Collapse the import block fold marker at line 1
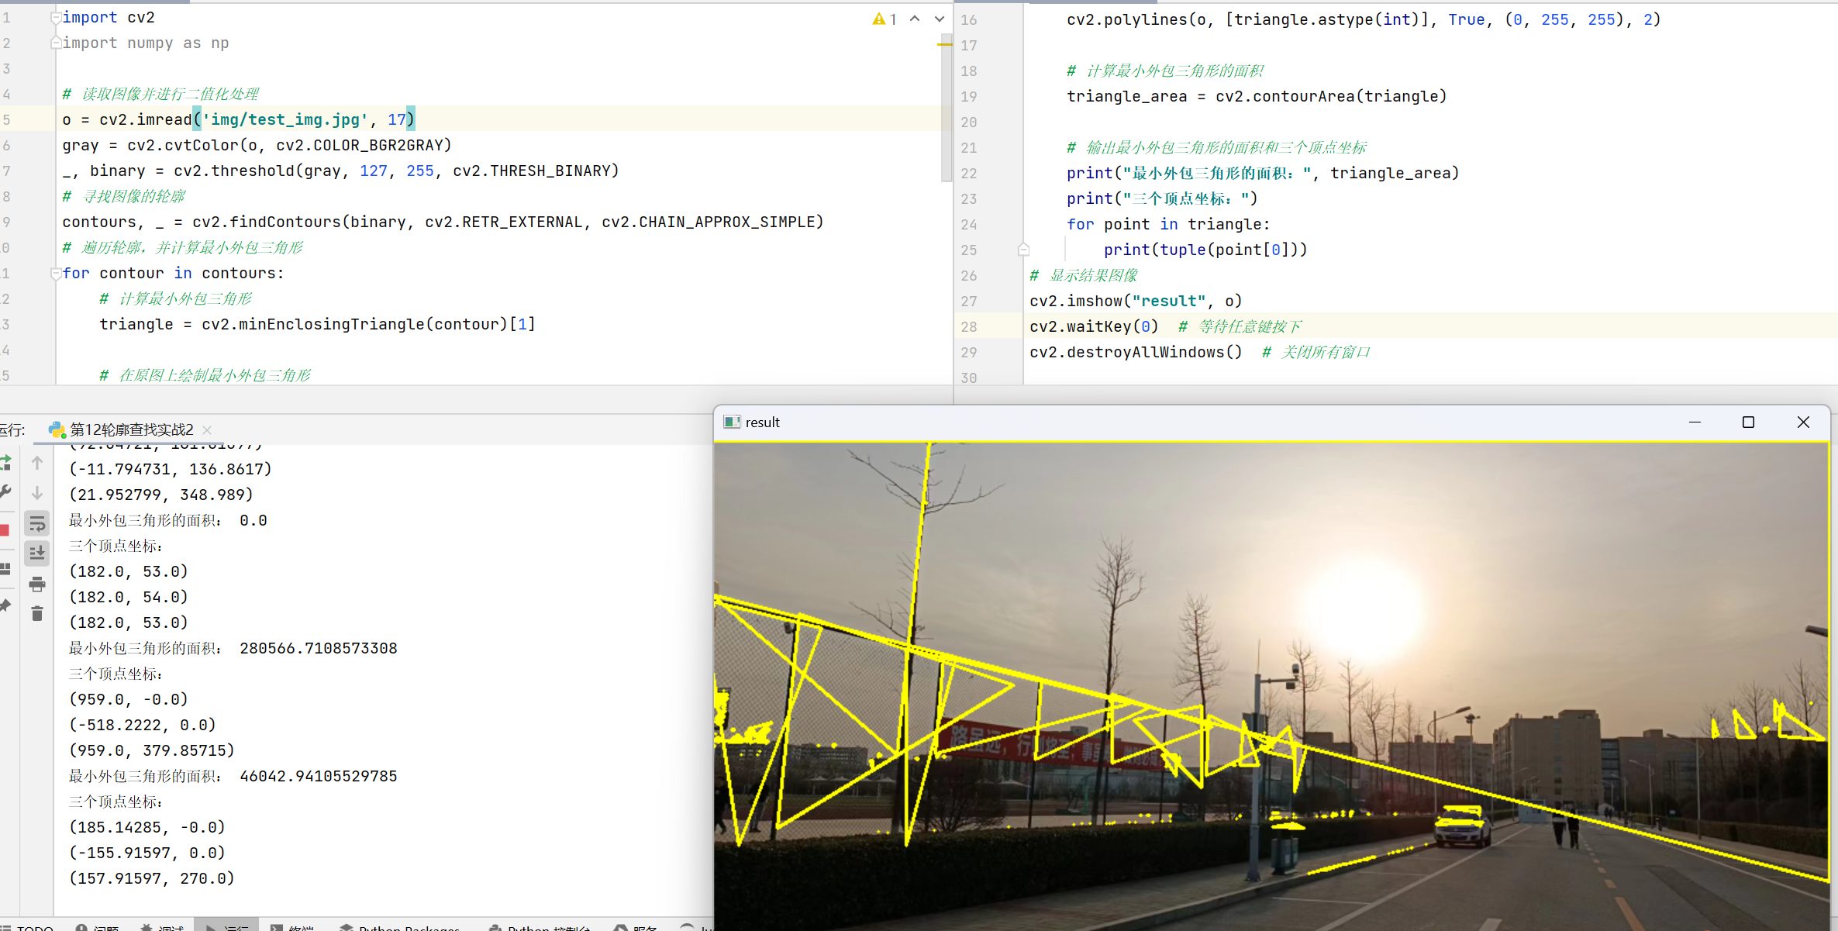Image resolution: width=1838 pixels, height=931 pixels. click(56, 18)
